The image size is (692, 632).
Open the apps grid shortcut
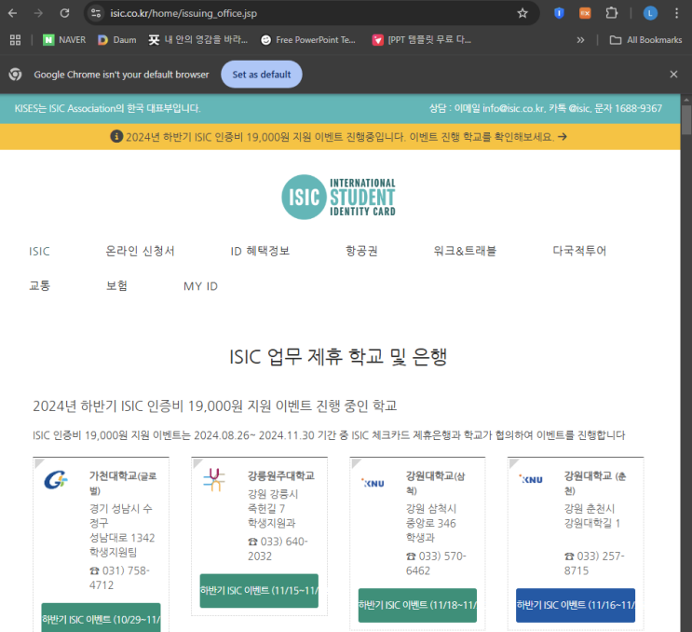(x=16, y=40)
